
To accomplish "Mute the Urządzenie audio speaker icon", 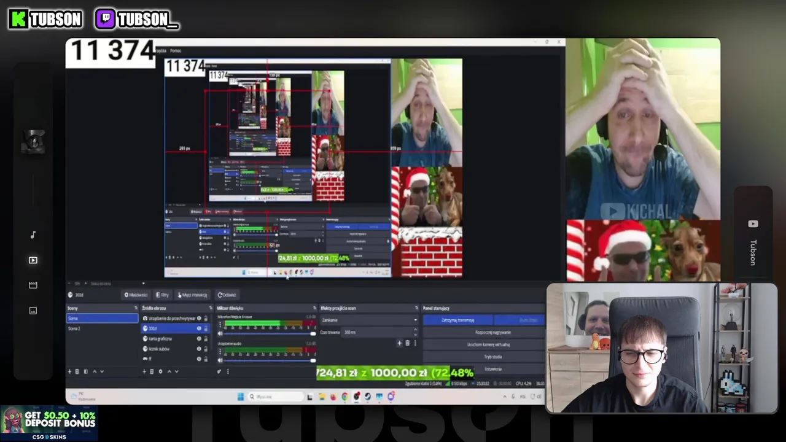I will pyautogui.click(x=220, y=360).
